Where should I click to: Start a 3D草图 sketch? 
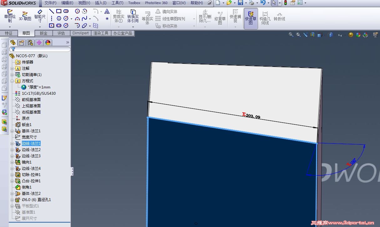25,16
